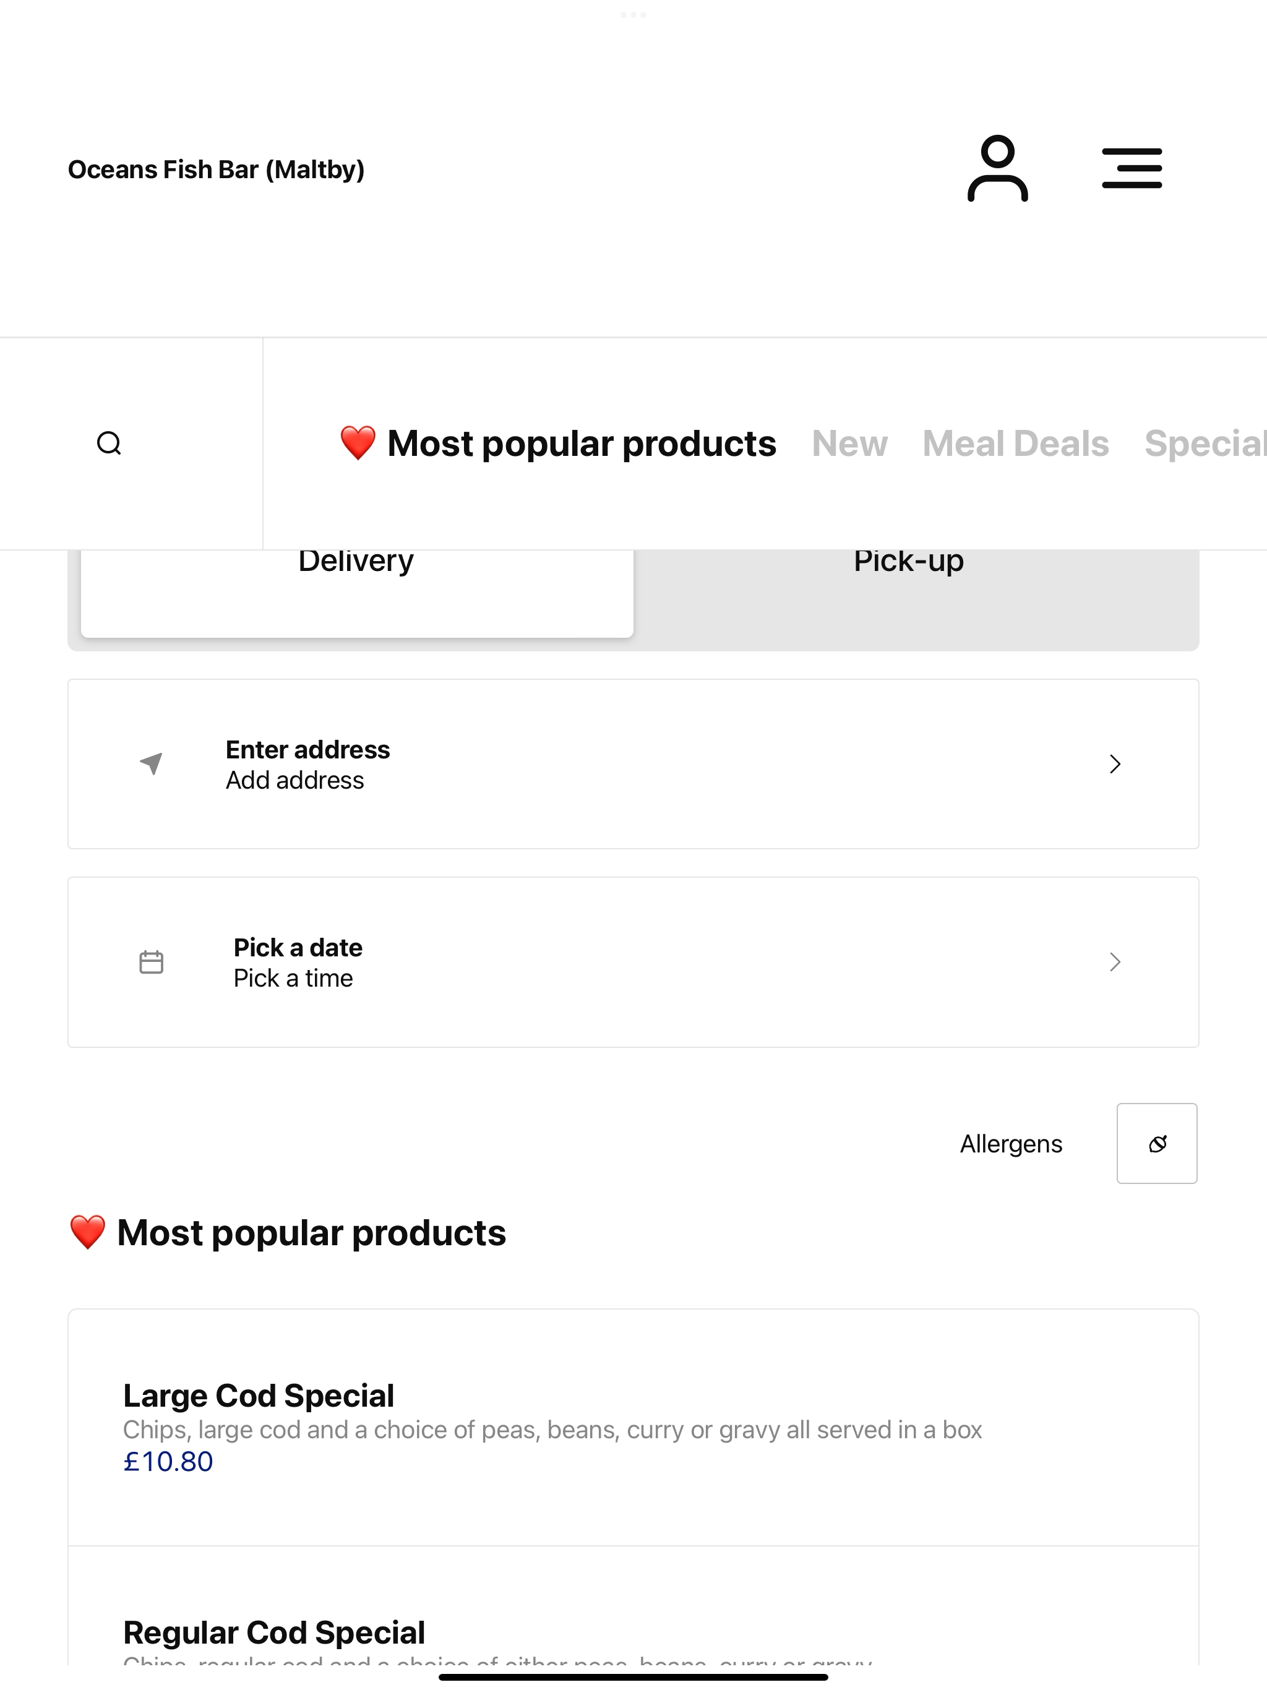Click the Oceans Fish Bar (Maltby) title
Viewport: 1267px width, 1690px height.
tap(217, 169)
